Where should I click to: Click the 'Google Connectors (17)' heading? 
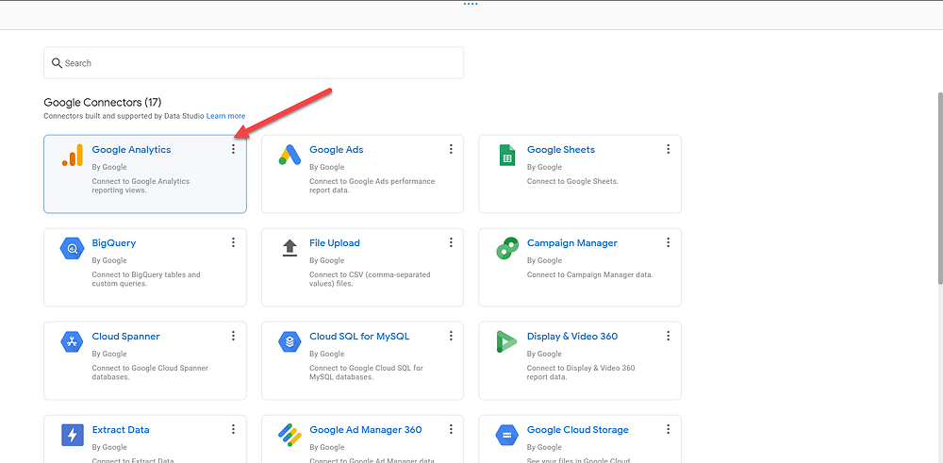[x=103, y=102]
